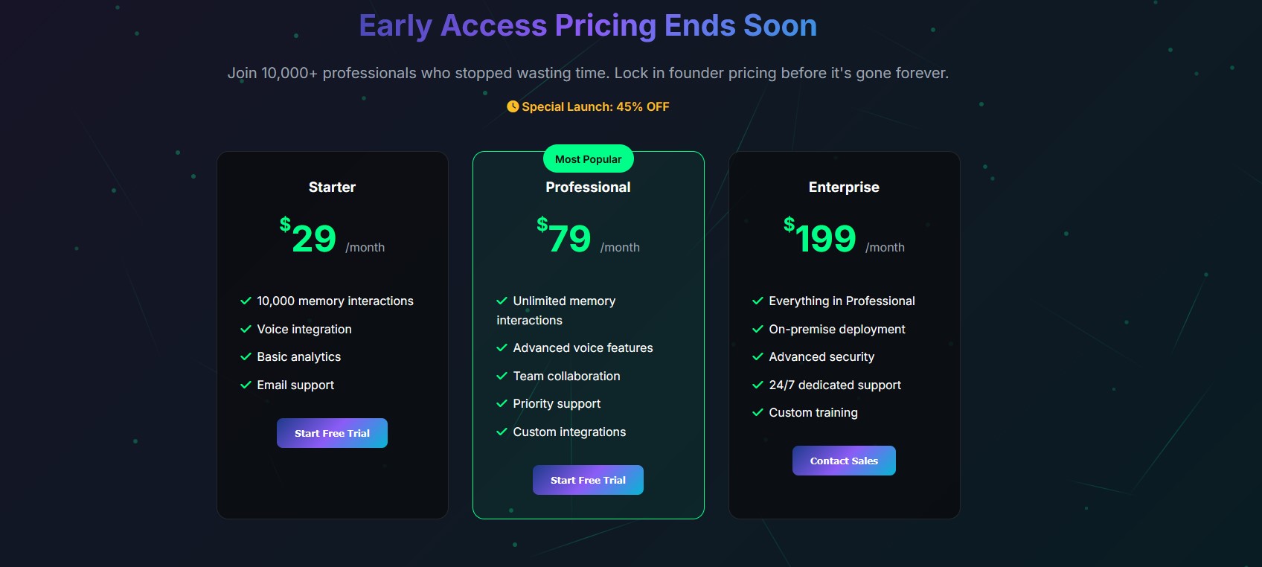Screen dimensions: 1262x567
Task: Start free trial for Starter plan
Action: pyautogui.click(x=332, y=433)
